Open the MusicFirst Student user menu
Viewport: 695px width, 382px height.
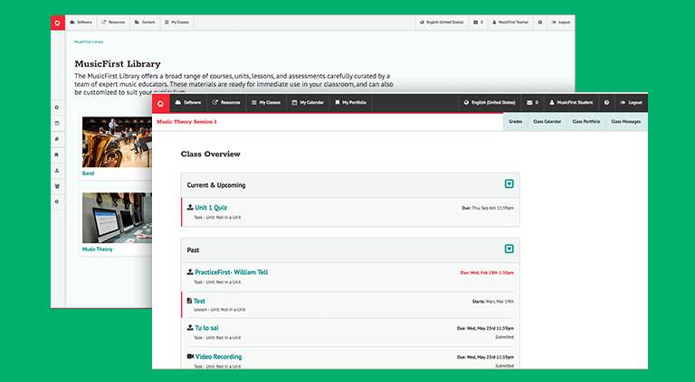pos(572,103)
